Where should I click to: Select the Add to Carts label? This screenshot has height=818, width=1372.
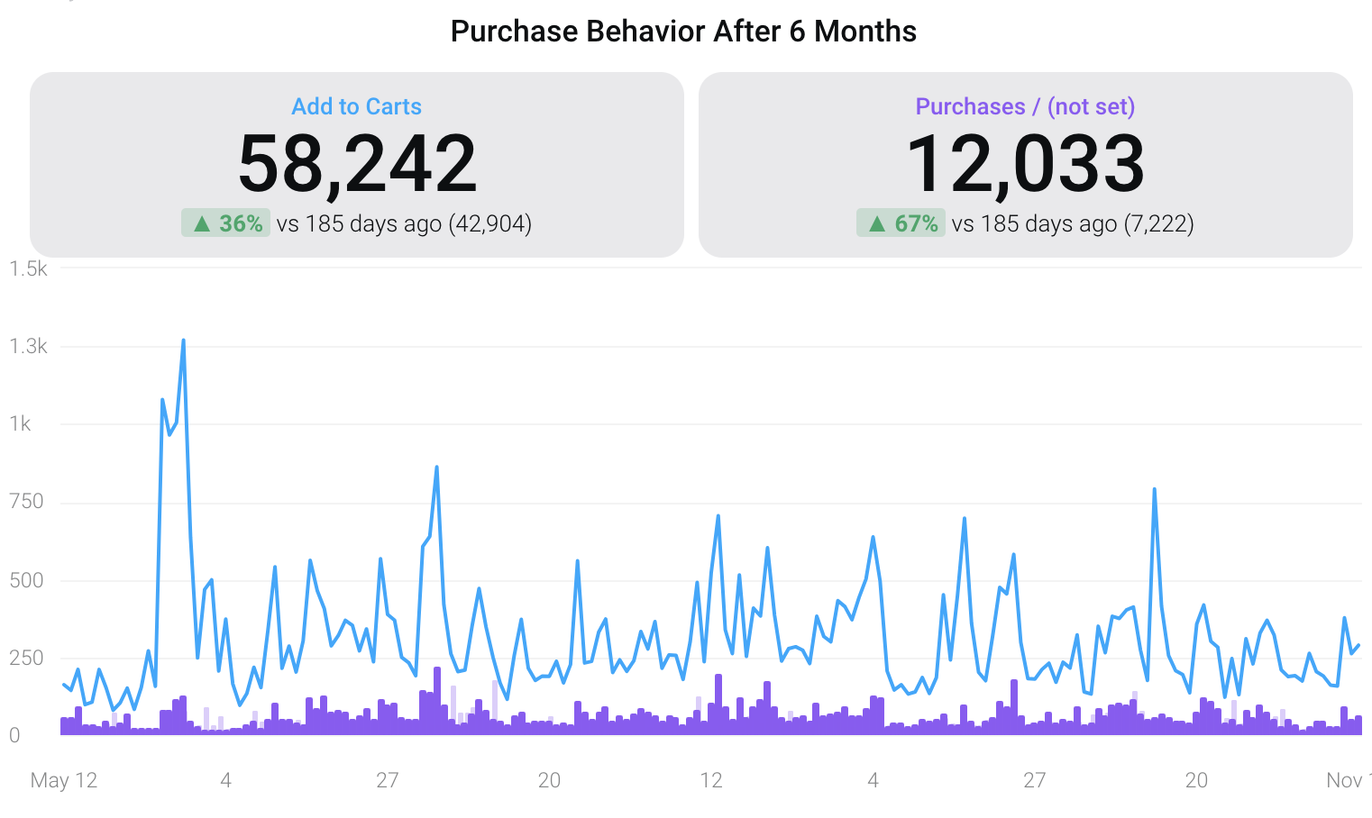pyautogui.click(x=357, y=106)
